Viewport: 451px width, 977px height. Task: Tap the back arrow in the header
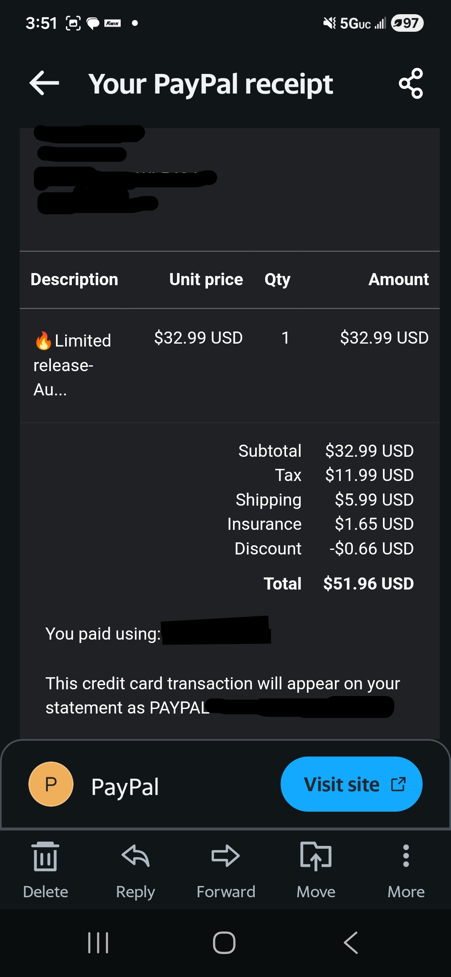[x=44, y=83]
